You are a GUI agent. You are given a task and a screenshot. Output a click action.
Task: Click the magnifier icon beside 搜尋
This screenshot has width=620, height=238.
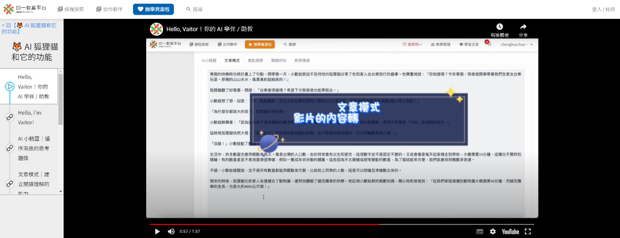coord(188,9)
